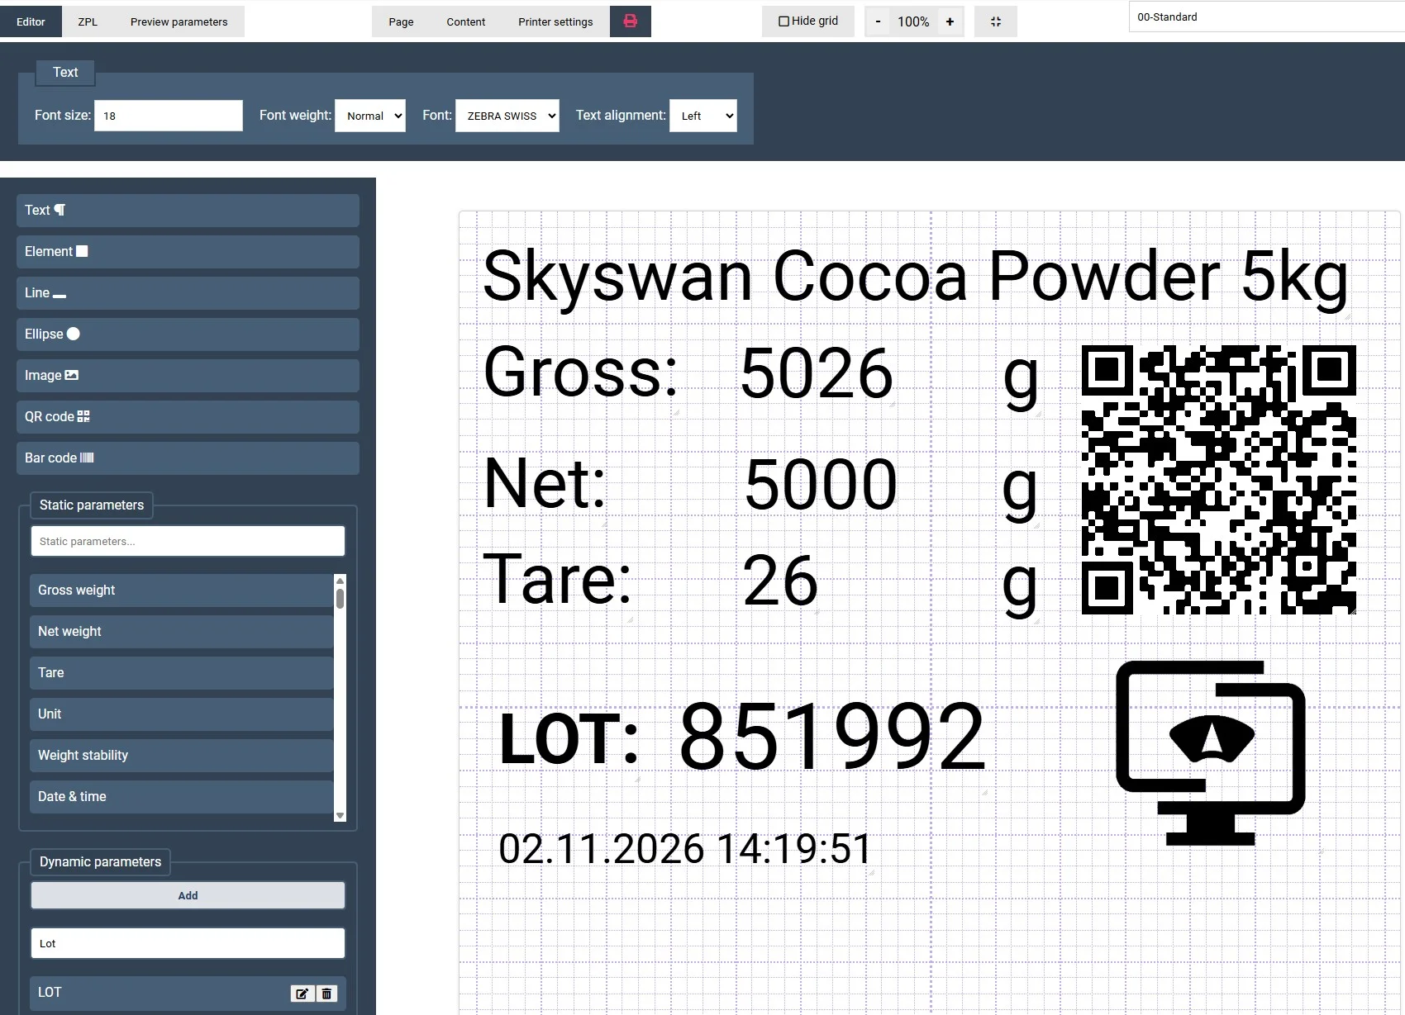The width and height of the screenshot is (1405, 1015).
Task: Open the 00-Standard template selector
Action: click(1266, 17)
